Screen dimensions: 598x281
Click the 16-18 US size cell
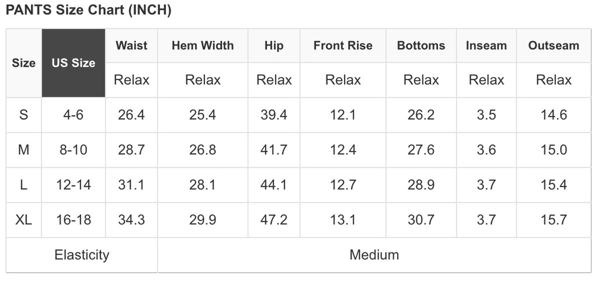74,220
